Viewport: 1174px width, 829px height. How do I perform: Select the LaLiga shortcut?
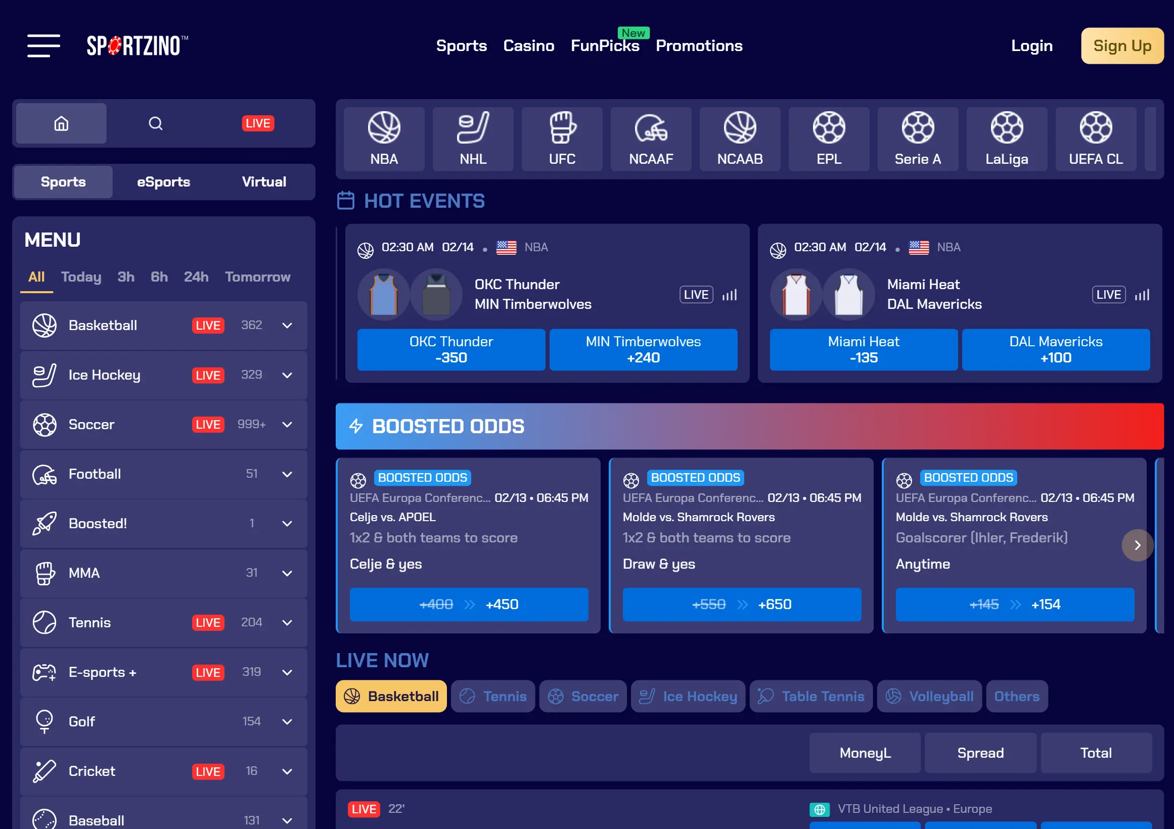[1007, 139]
